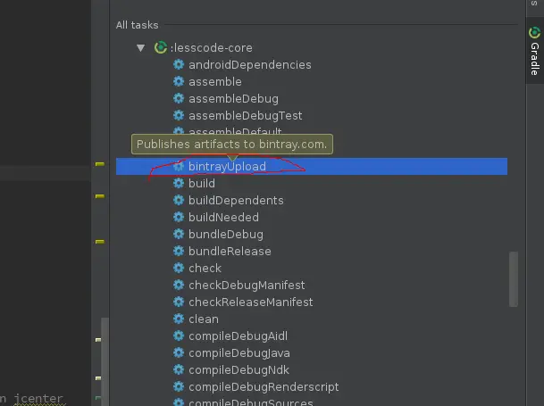Select the buildDependents task
The height and width of the screenshot is (406, 544).
pyautogui.click(x=236, y=201)
